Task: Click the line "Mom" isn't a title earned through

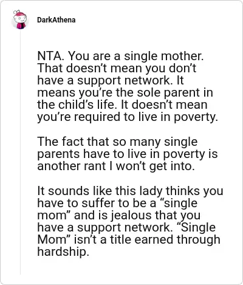Action: [129, 239]
